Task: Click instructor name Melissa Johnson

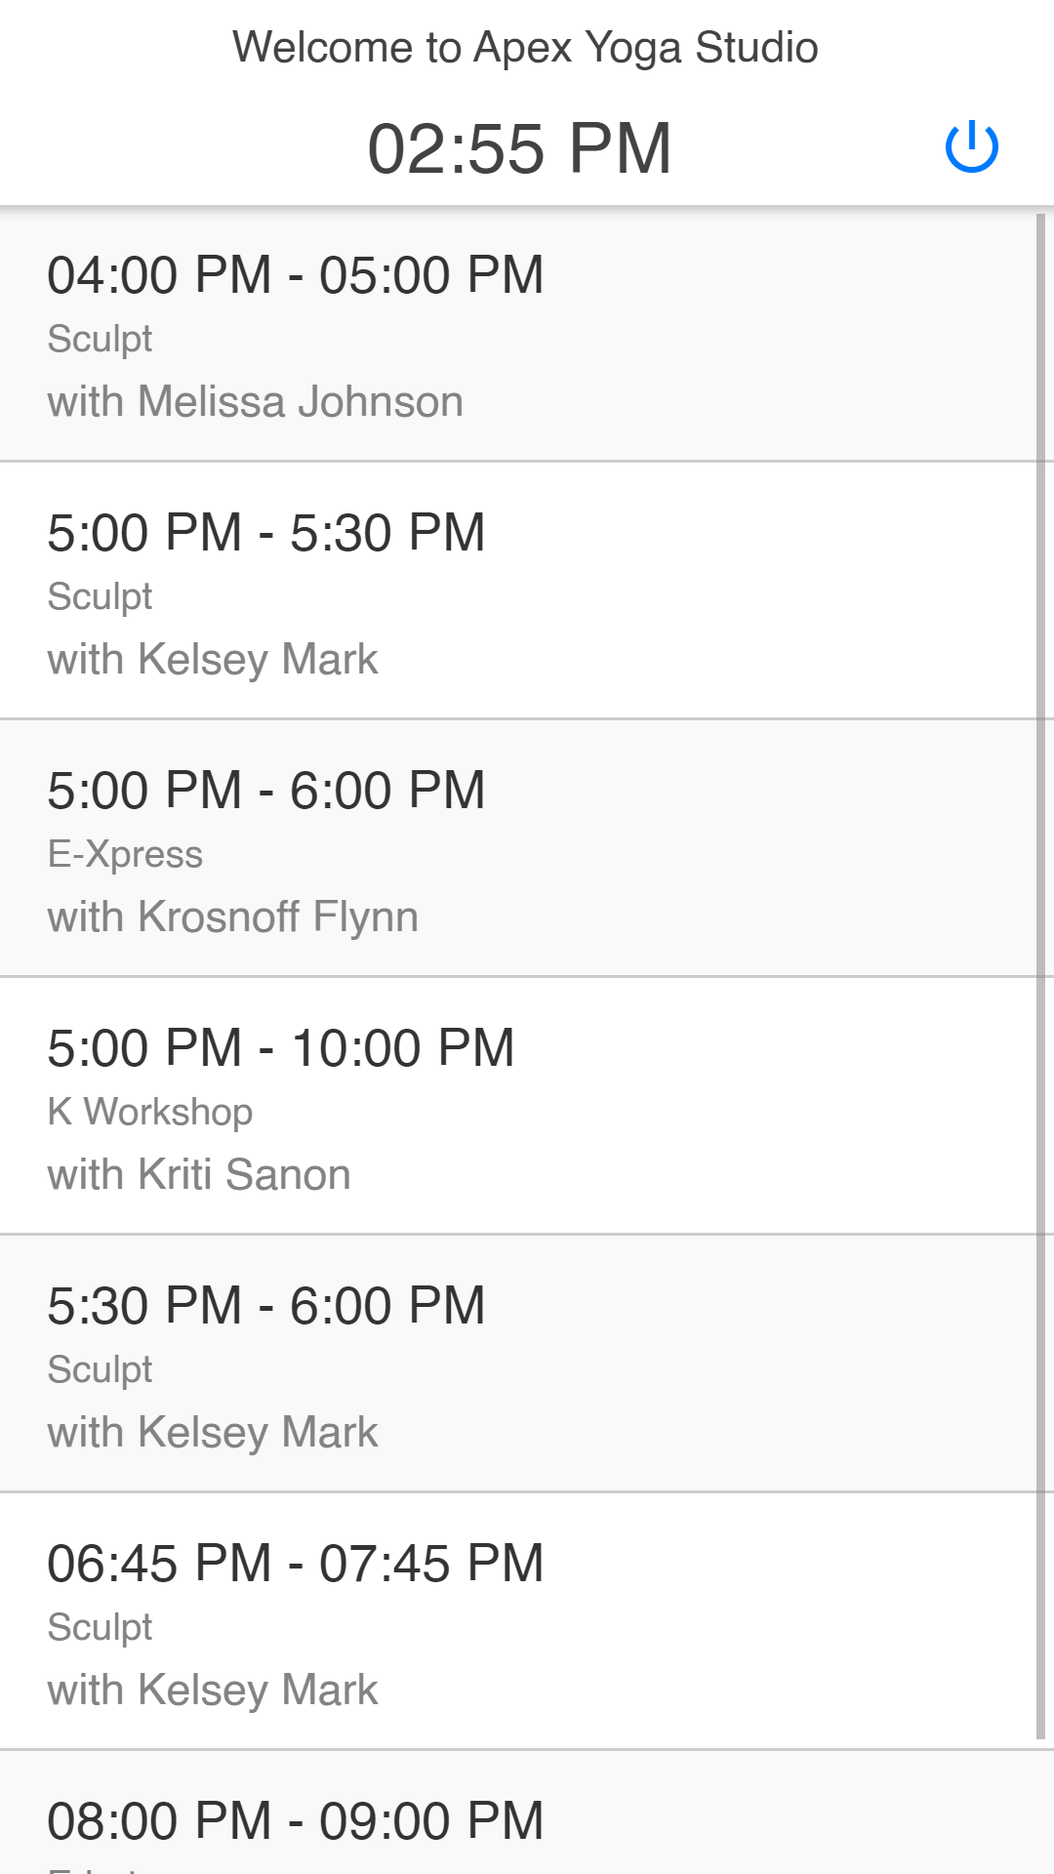Action: (256, 402)
